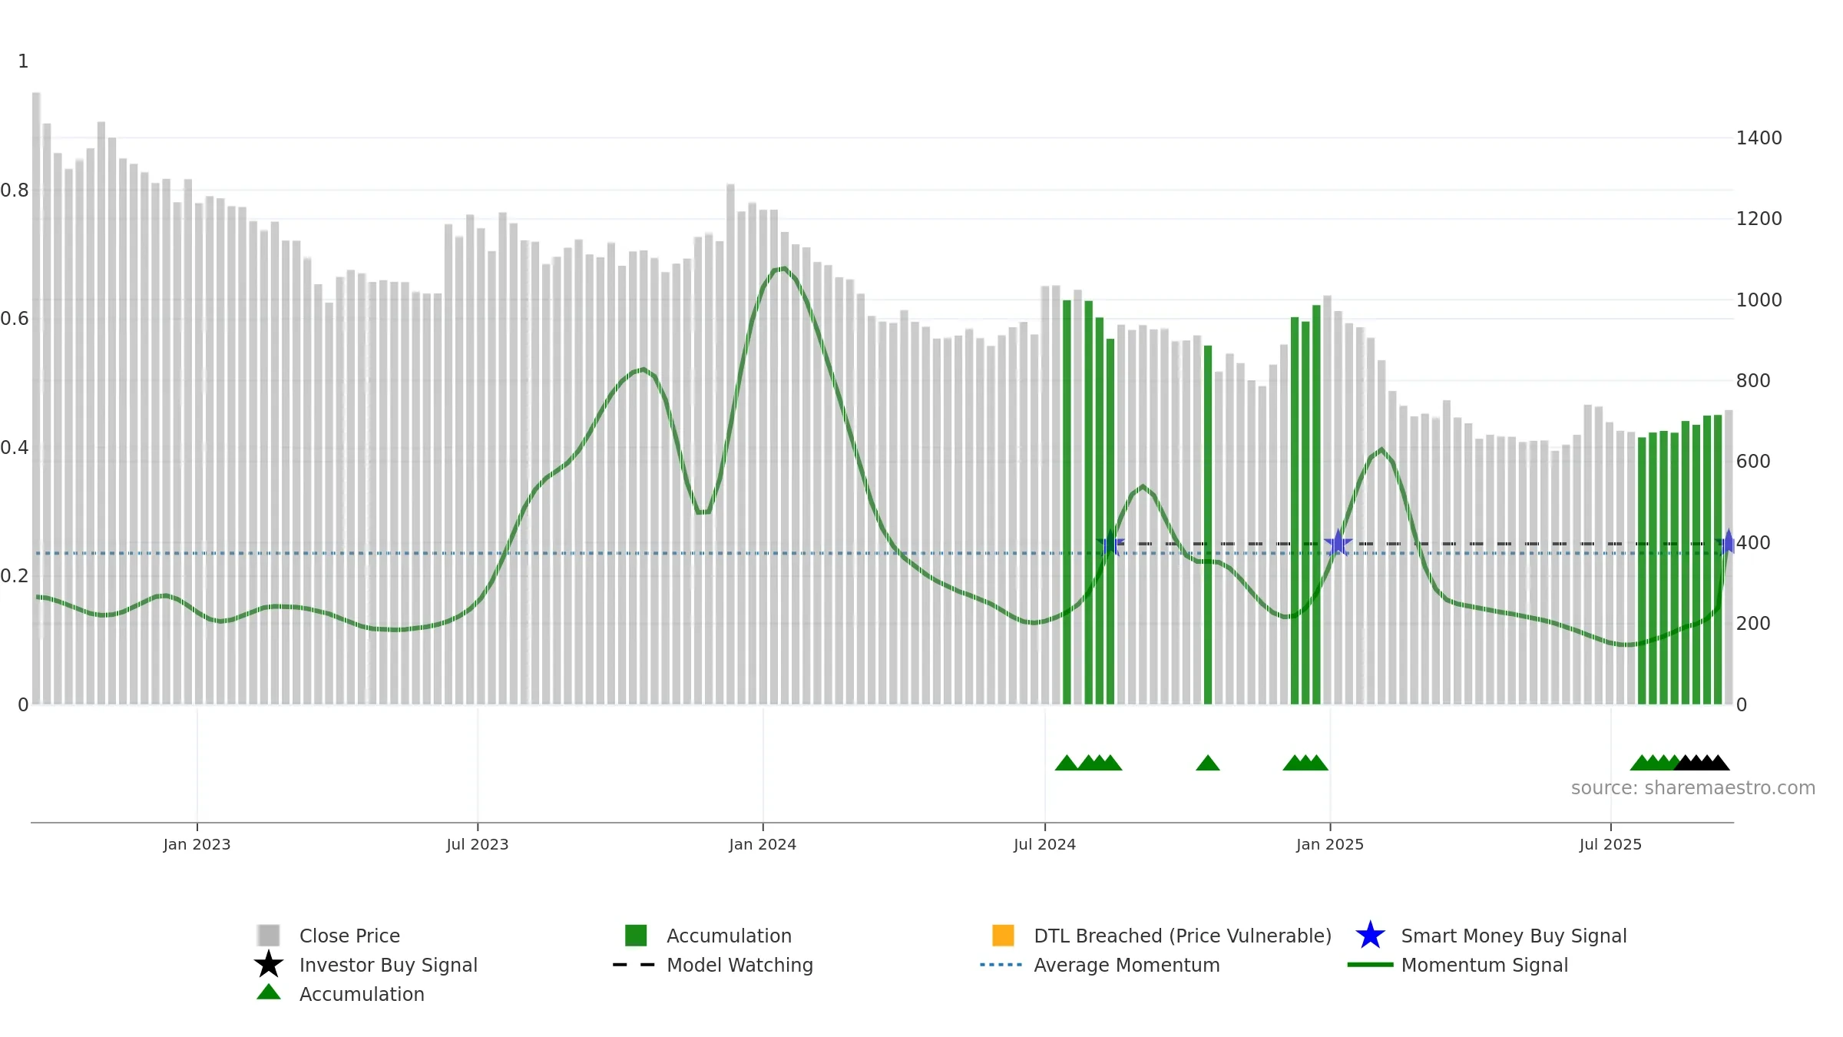Click the green Accumulation triangle legend icon

(x=269, y=992)
